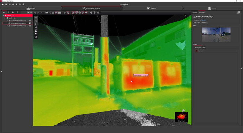Click the play-circle icon in top toolbar
Image resolution: width=243 pixels, height=133 pixels.
[13, 4]
